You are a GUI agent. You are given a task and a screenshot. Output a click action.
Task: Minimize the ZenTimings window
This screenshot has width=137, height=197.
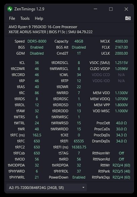click(95, 9)
